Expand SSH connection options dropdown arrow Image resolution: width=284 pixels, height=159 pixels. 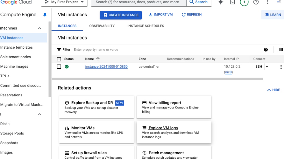coord(267,67)
